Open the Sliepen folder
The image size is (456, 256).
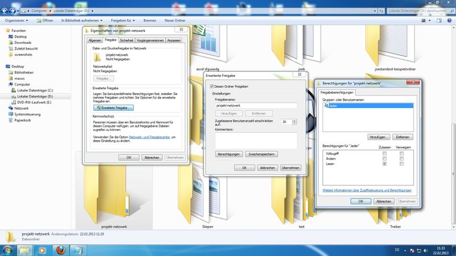tap(207, 226)
